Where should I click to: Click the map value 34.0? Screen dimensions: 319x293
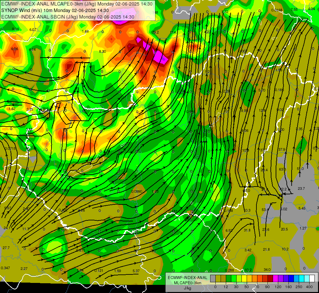coord(267,270)
